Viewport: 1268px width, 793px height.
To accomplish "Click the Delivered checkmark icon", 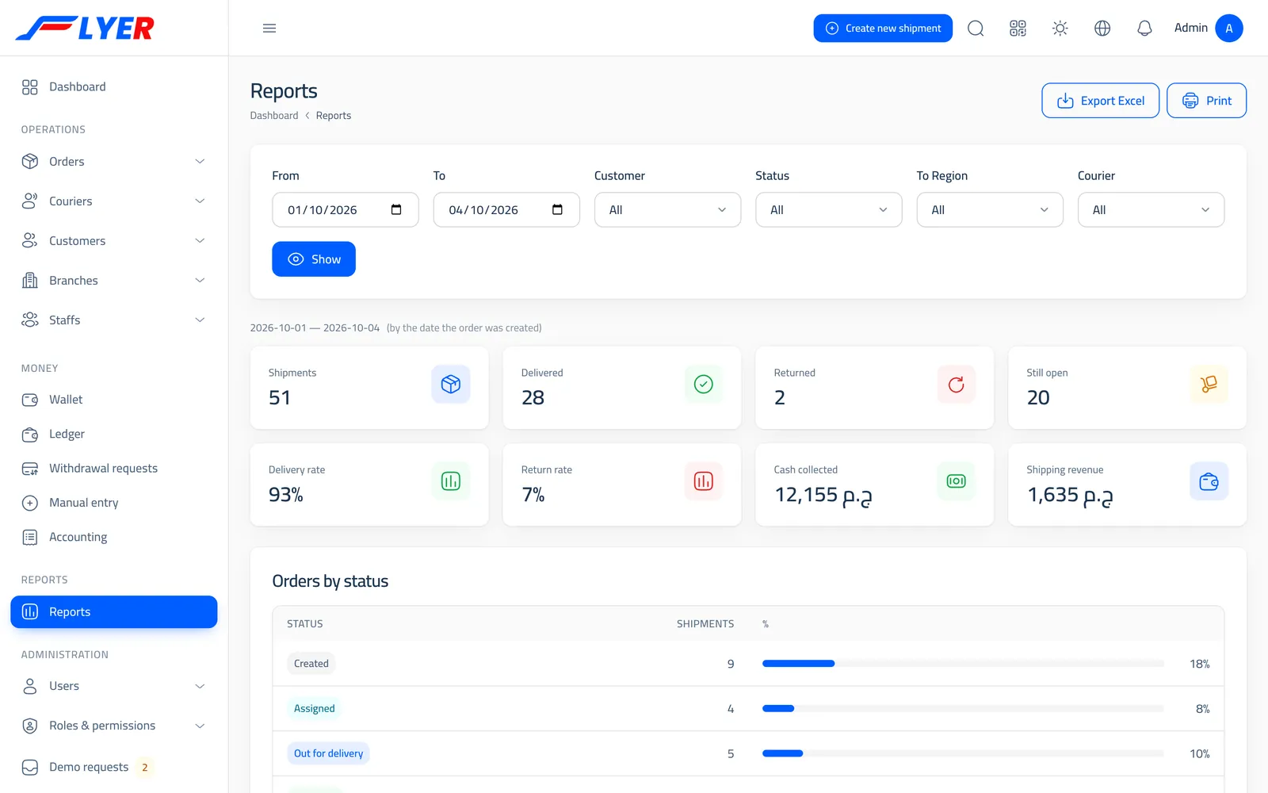I will 703,385.
